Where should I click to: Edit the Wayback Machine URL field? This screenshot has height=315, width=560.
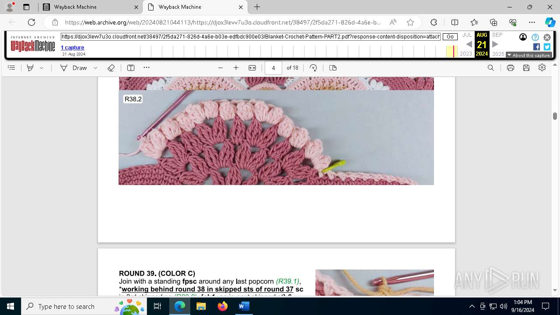coord(251,37)
